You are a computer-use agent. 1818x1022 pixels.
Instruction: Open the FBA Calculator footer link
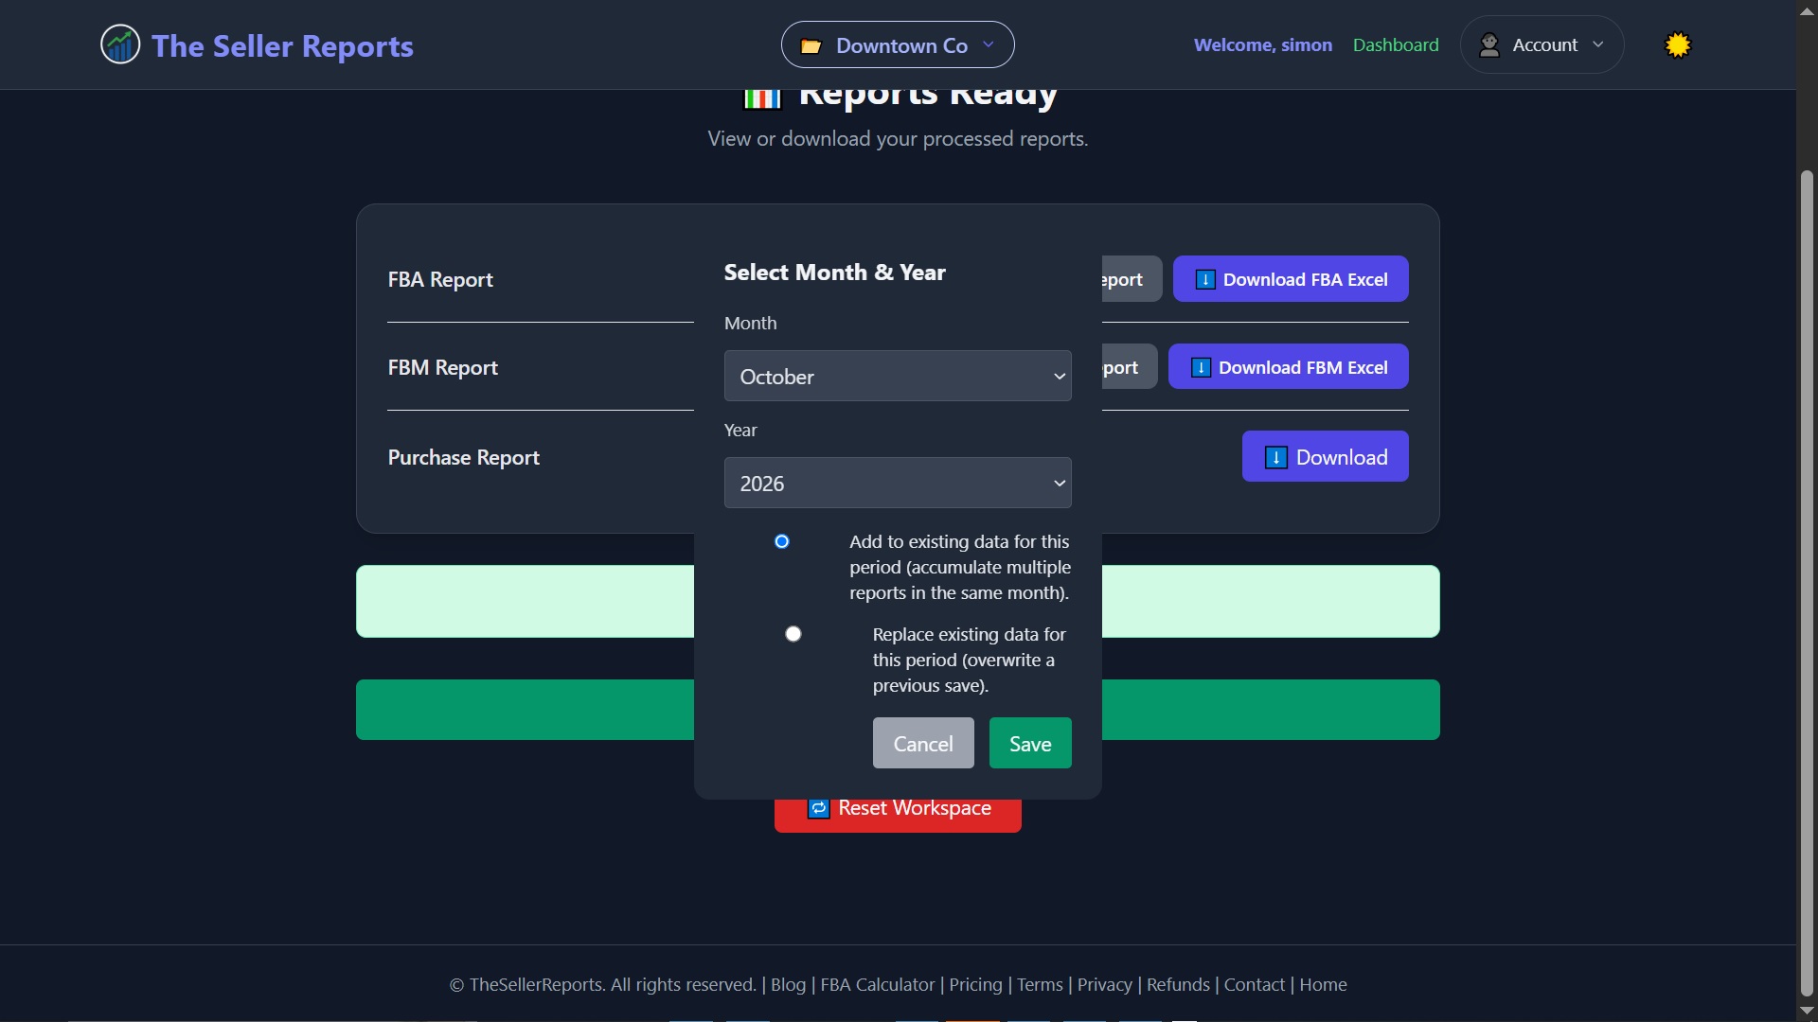click(x=877, y=984)
